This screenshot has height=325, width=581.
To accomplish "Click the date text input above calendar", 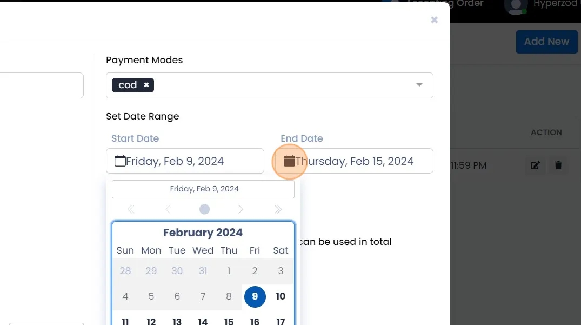I will click(203, 189).
